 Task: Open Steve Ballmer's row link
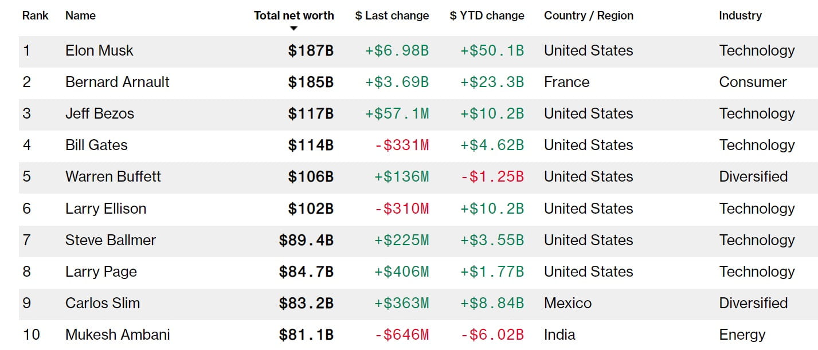pos(111,240)
